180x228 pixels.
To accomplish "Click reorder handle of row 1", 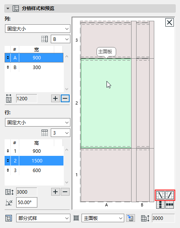I will coord(8,151).
